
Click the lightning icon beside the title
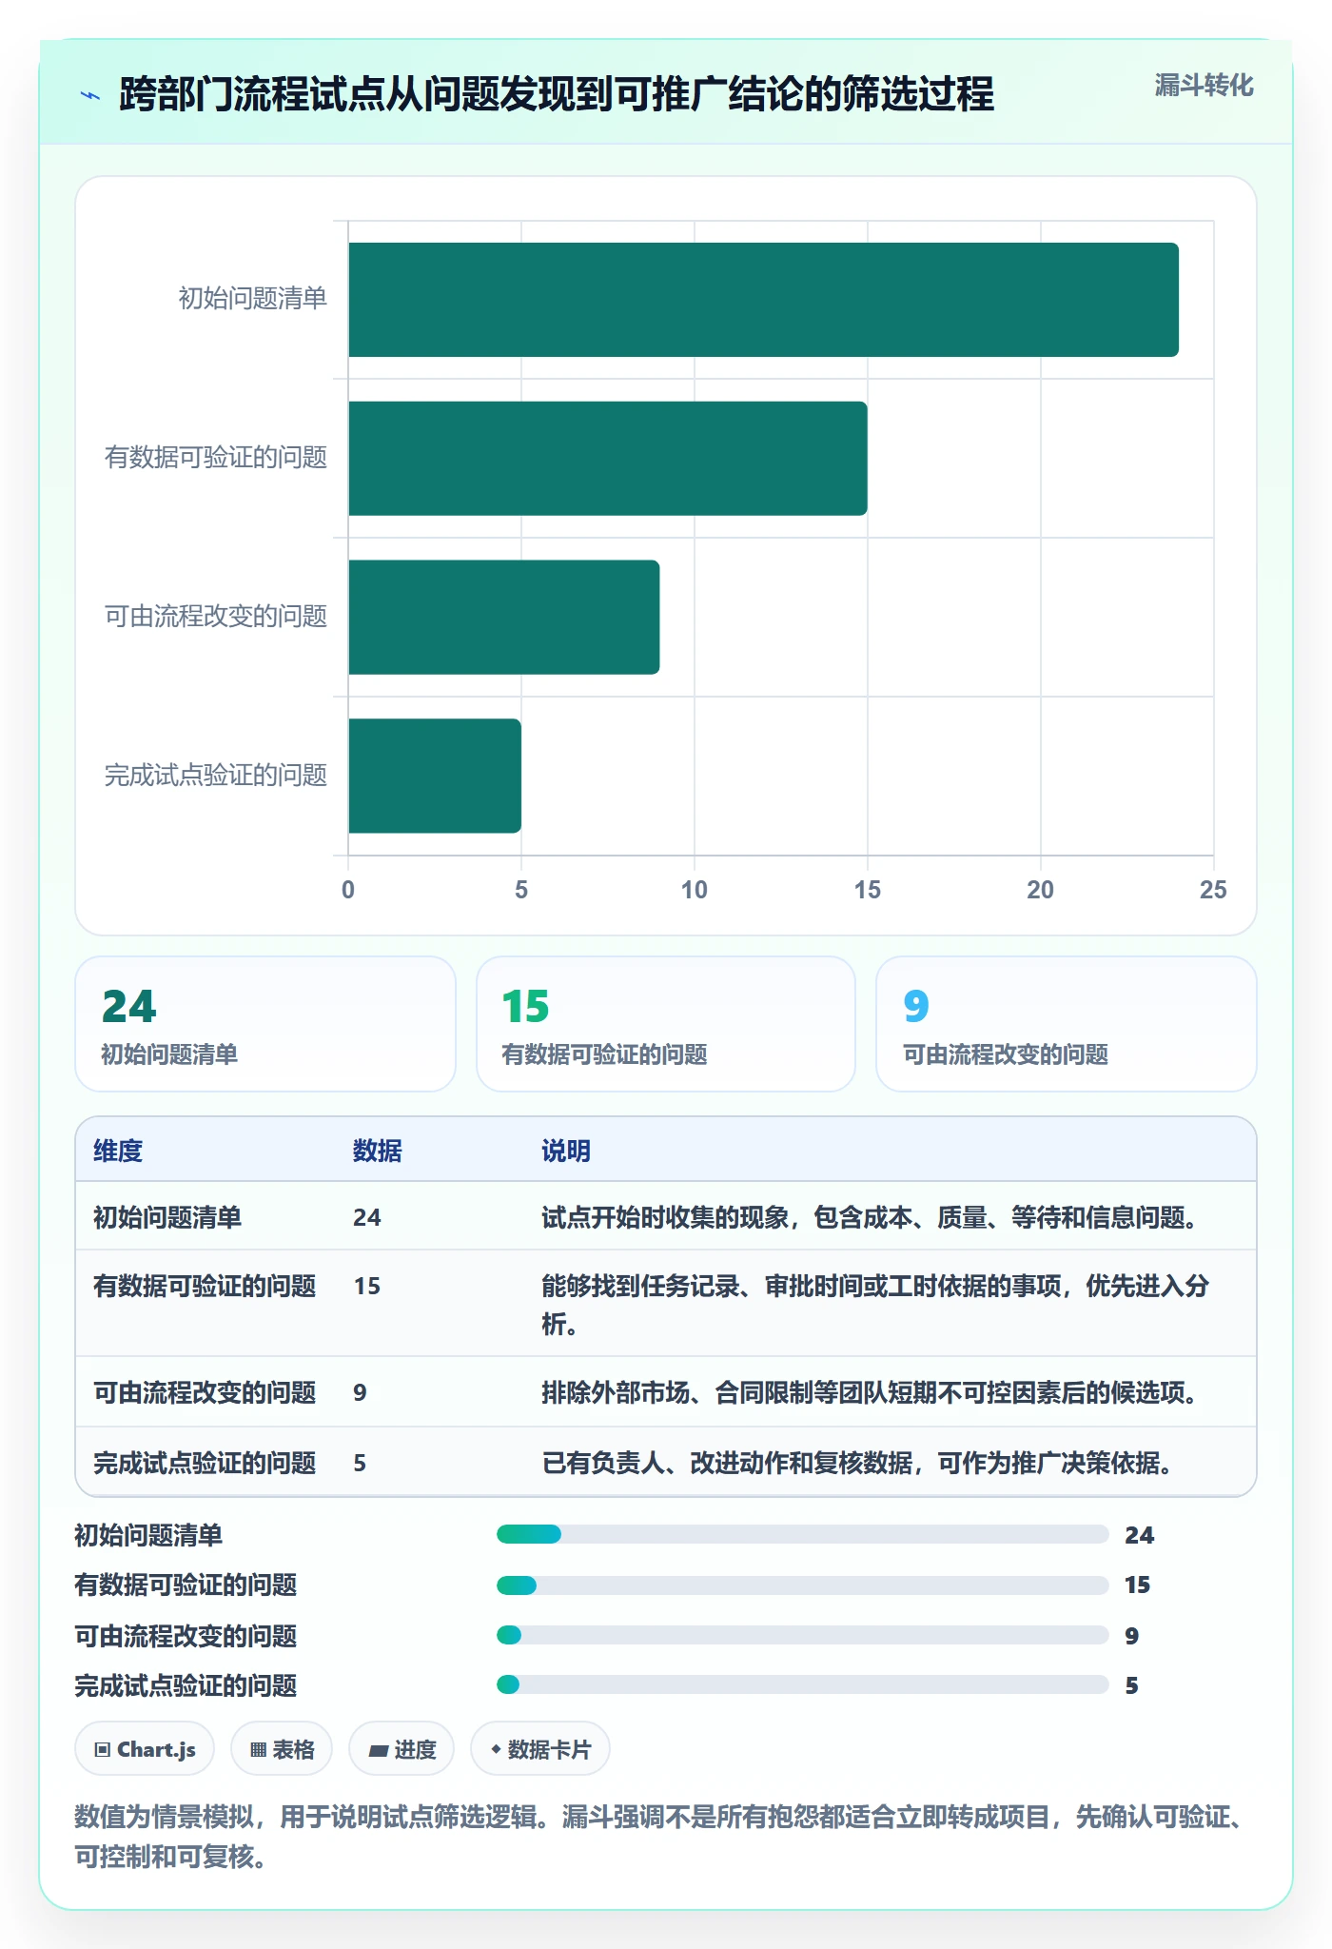(90, 95)
